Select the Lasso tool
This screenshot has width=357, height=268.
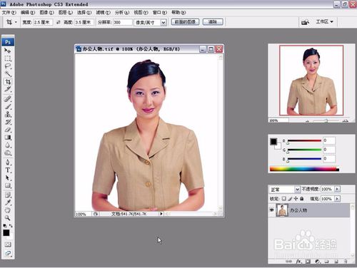pyautogui.click(x=8, y=66)
